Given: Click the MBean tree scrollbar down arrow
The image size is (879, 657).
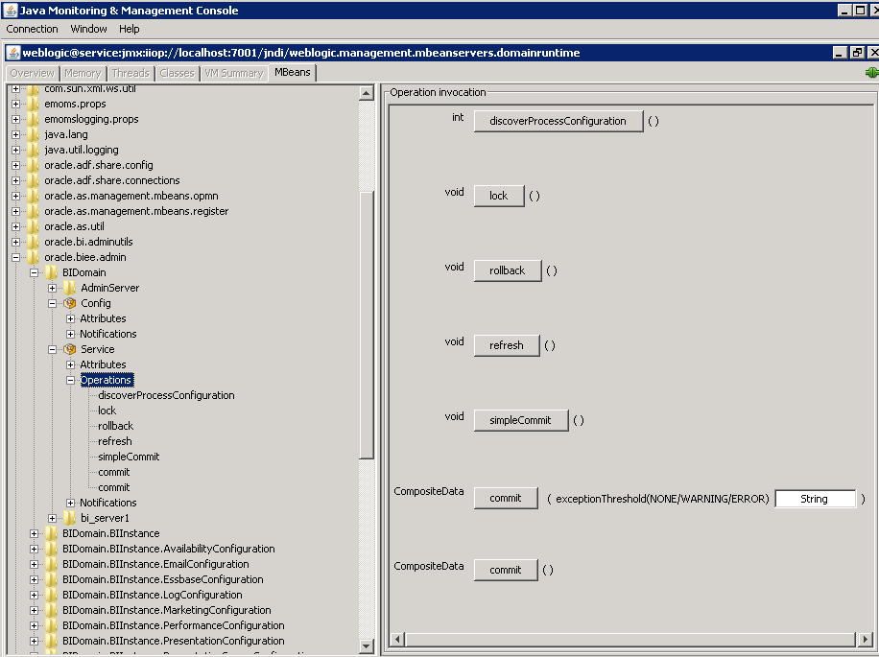Looking at the screenshot, I should [366, 645].
